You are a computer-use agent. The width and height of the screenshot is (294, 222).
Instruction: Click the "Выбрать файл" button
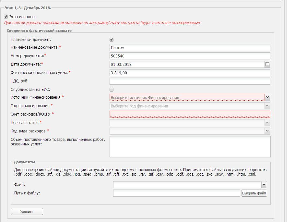point(254,193)
